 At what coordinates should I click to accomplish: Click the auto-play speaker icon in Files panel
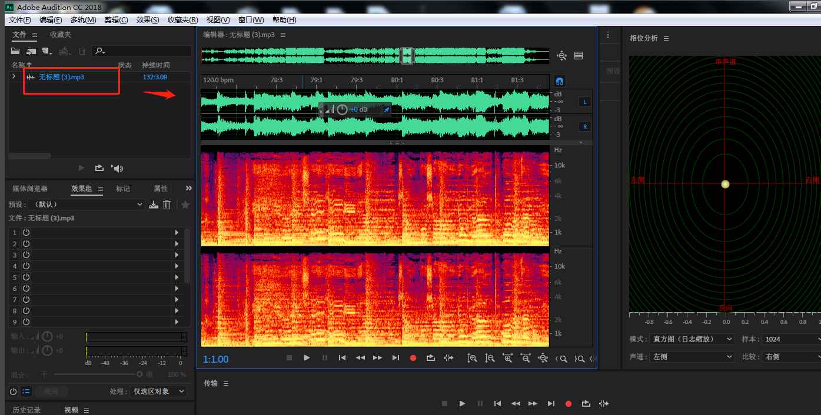[x=118, y=168]
